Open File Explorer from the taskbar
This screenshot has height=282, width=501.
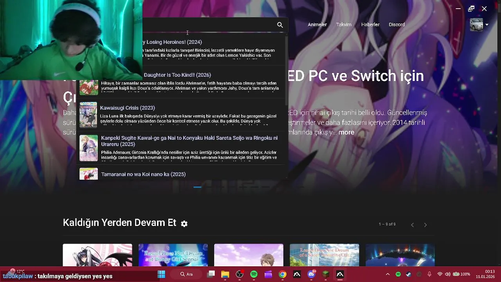coord(225,274)
